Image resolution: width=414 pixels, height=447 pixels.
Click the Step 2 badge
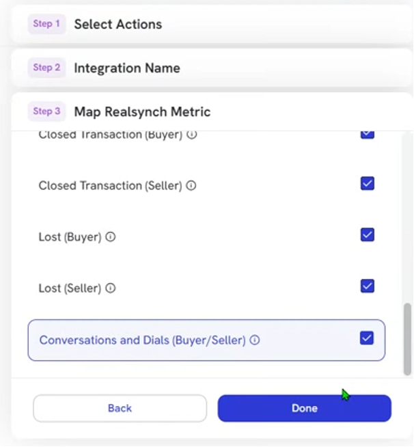[x=46, y=68]
